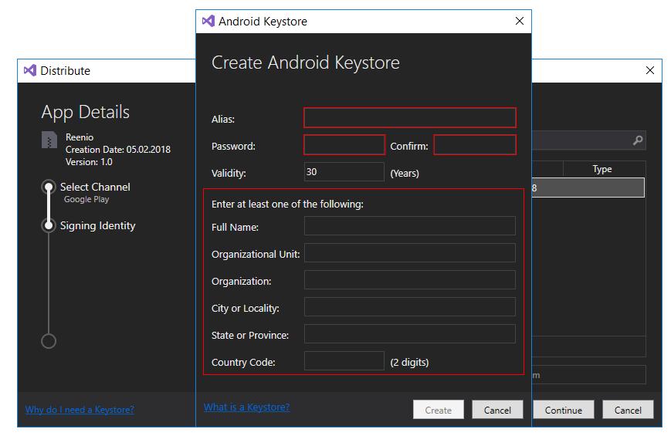Click the 'Create Android Keystore' heading
671x436 pixels.
[306, 63]
